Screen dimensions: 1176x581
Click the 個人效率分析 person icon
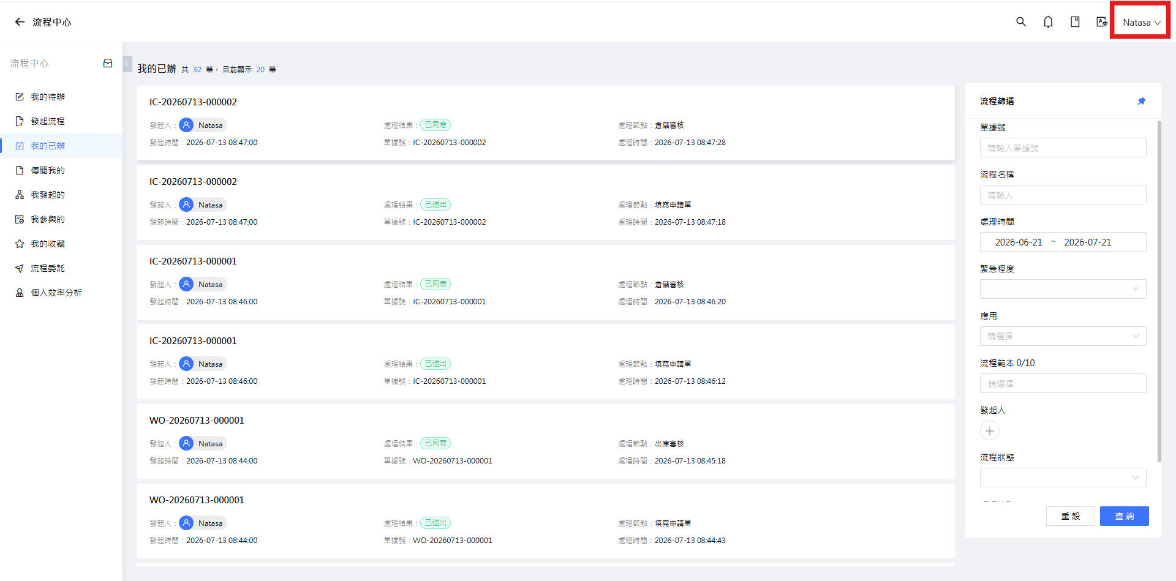click(x=20, y=293)
